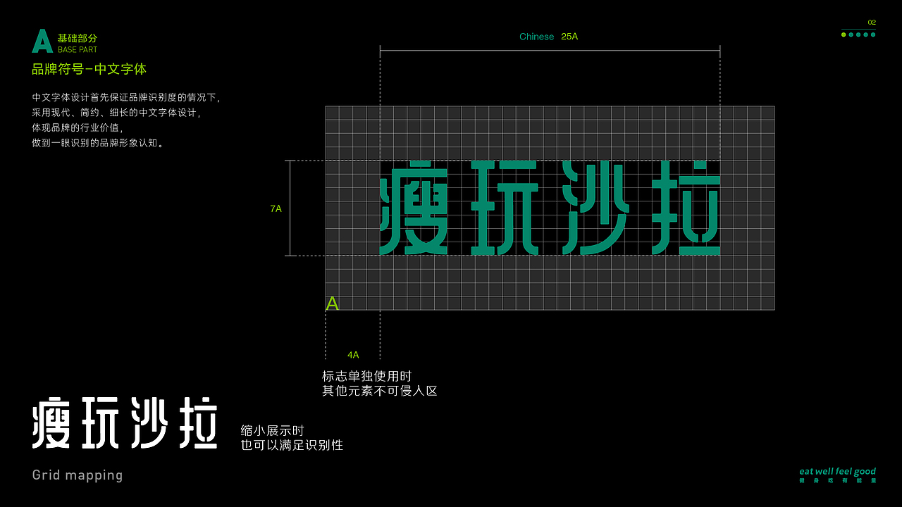This screenshot has width=902, height=507.
Task: Click the 基础部分 heading text
Action: [78, 38]
